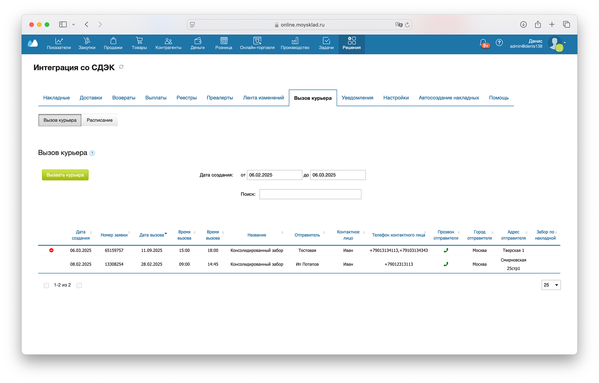Open the Деньги wallet icon
The height and width of the screenshot is (383, 599).
198,41
